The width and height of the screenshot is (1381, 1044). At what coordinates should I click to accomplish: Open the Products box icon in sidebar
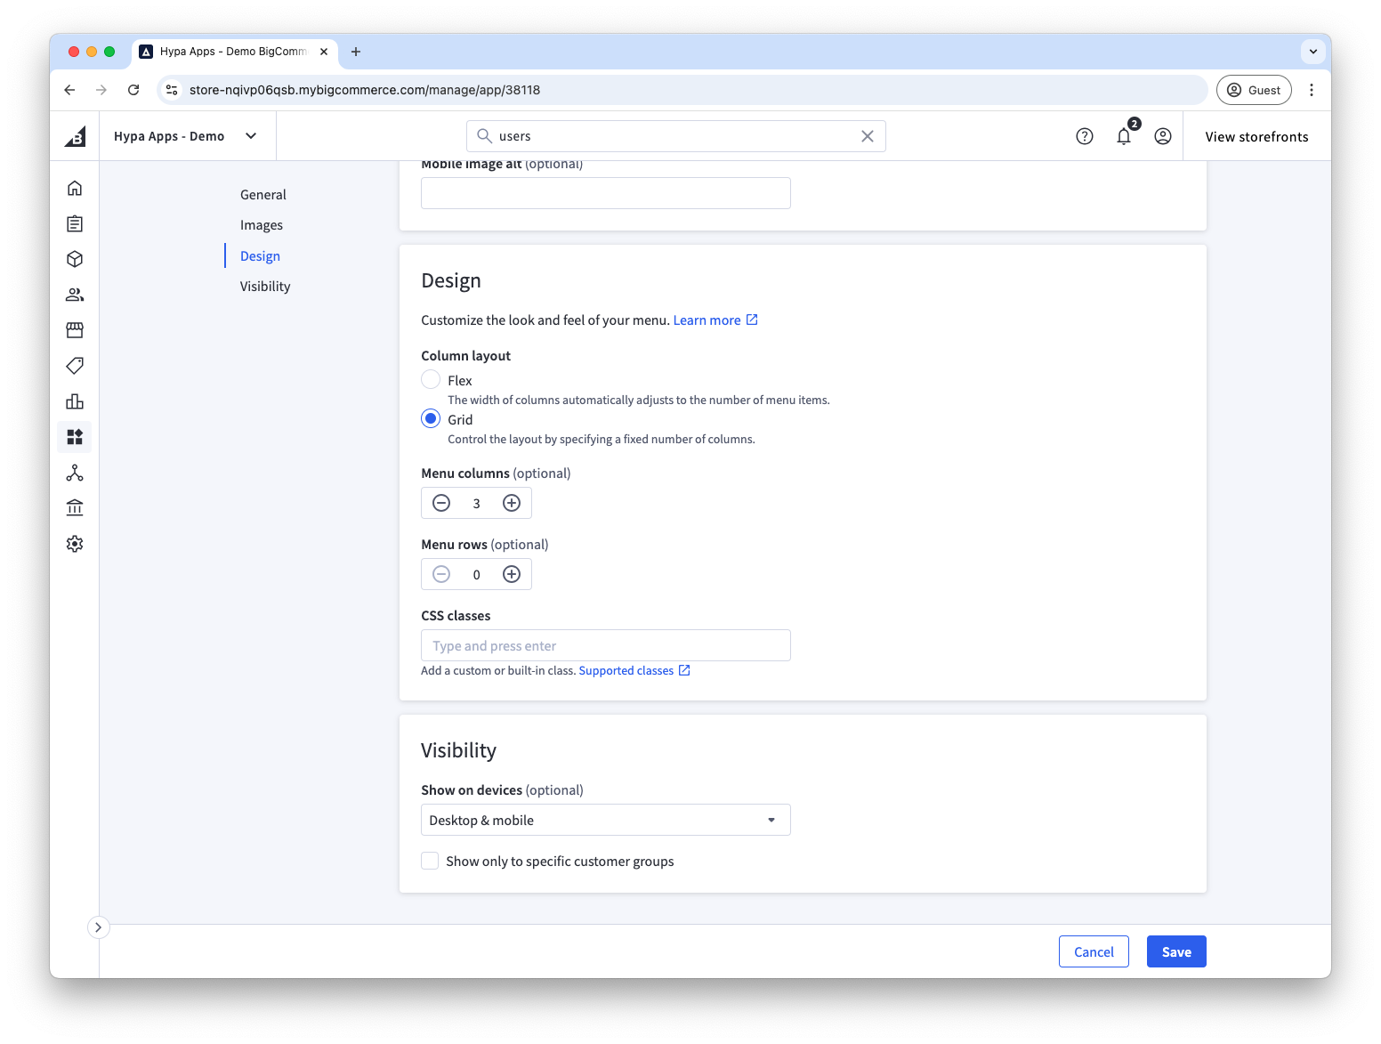coord(75,259)
